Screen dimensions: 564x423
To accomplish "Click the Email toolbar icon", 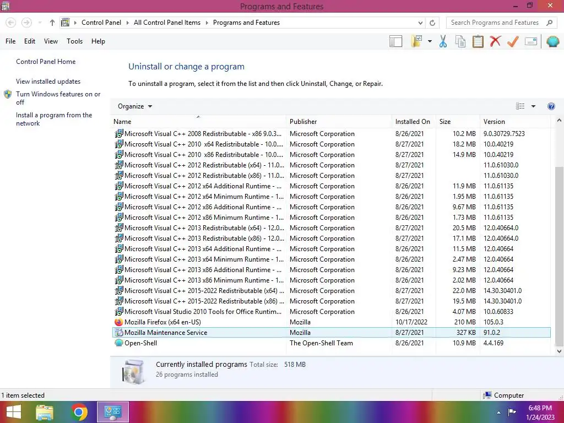I will point(531,41).
